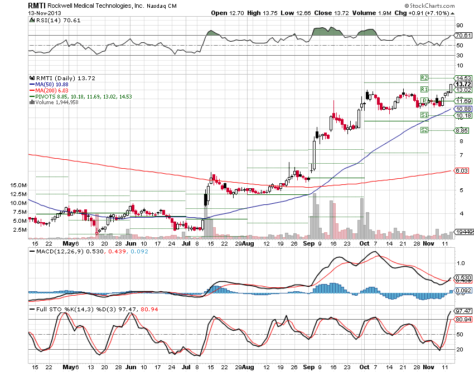Click the RMTI ticker symbol heading
The width and height of the screenshot is (474, 372).
coord(37,6)
